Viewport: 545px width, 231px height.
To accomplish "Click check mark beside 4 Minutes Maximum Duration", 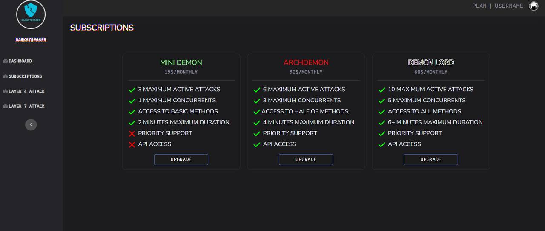I will 257,123.
